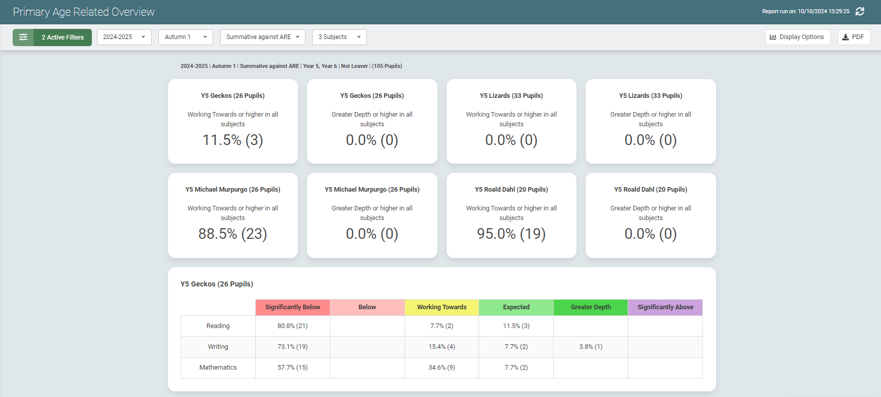Expand the 3 Subjects dropdown
Image resolution: width=881 pixels, height=397 pixels.
click(x=339, y=37)
